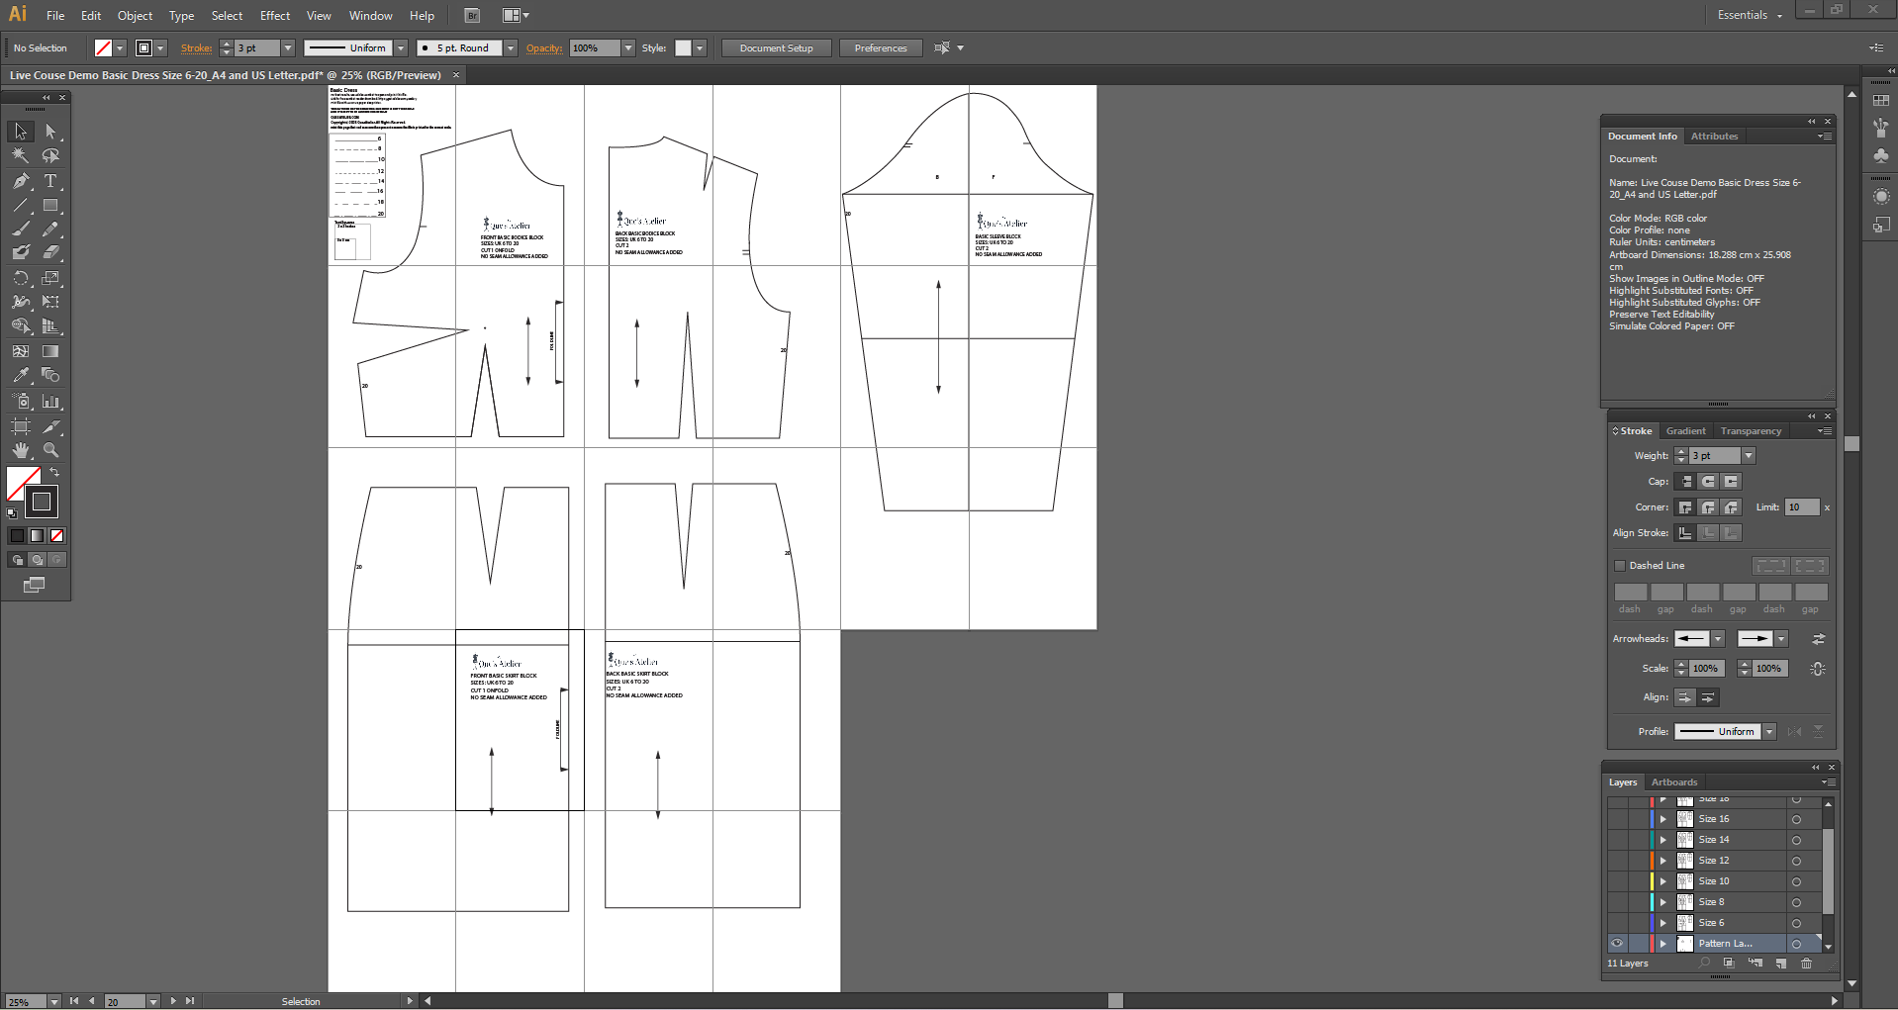Open Essentials workspace switcher
Screen dimensions: 1898x1010
click(x=1750, y=15)
